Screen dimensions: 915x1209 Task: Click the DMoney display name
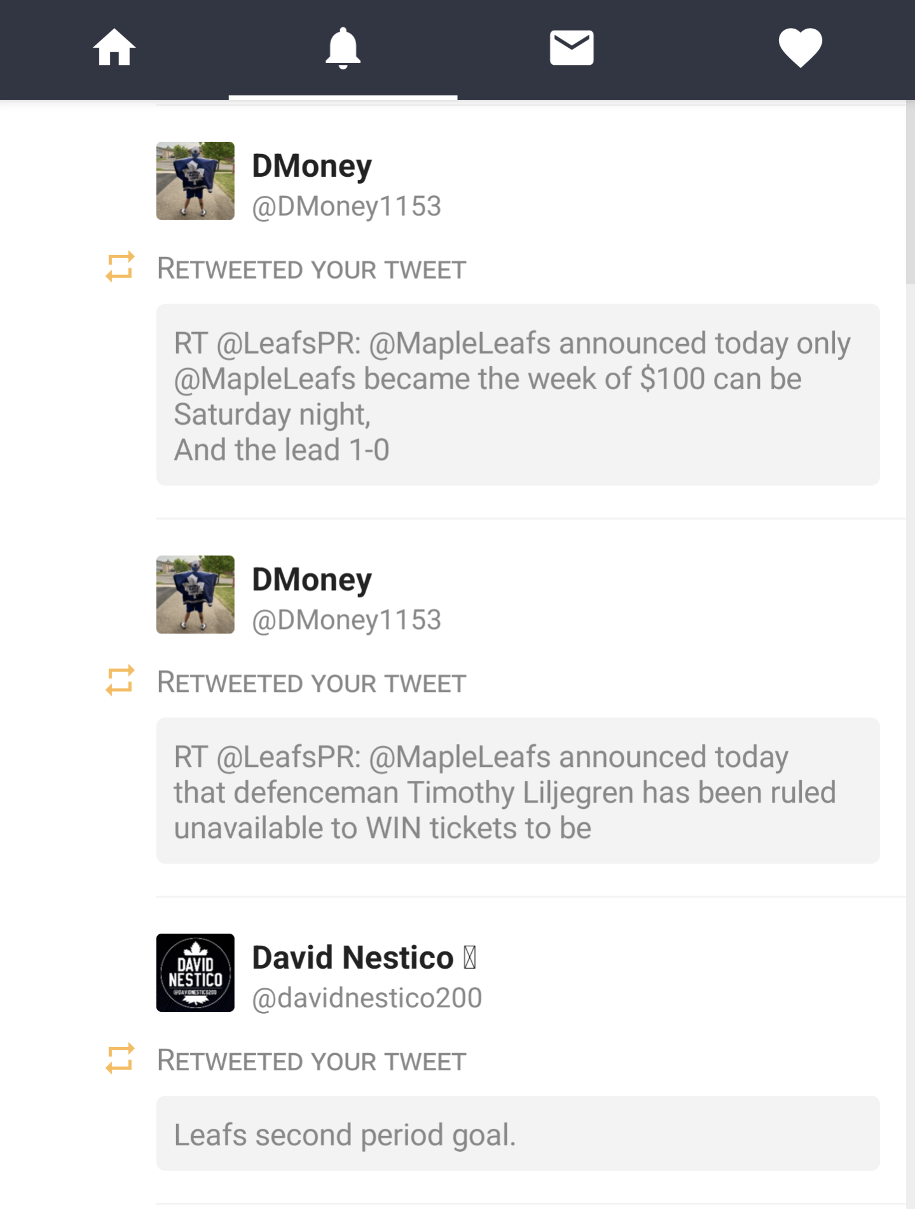[312, 165]
